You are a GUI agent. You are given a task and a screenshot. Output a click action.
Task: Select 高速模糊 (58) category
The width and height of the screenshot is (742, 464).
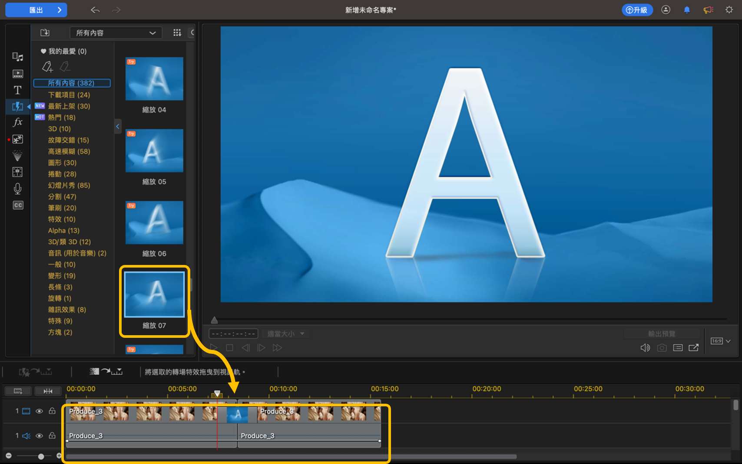coord(69,151)
